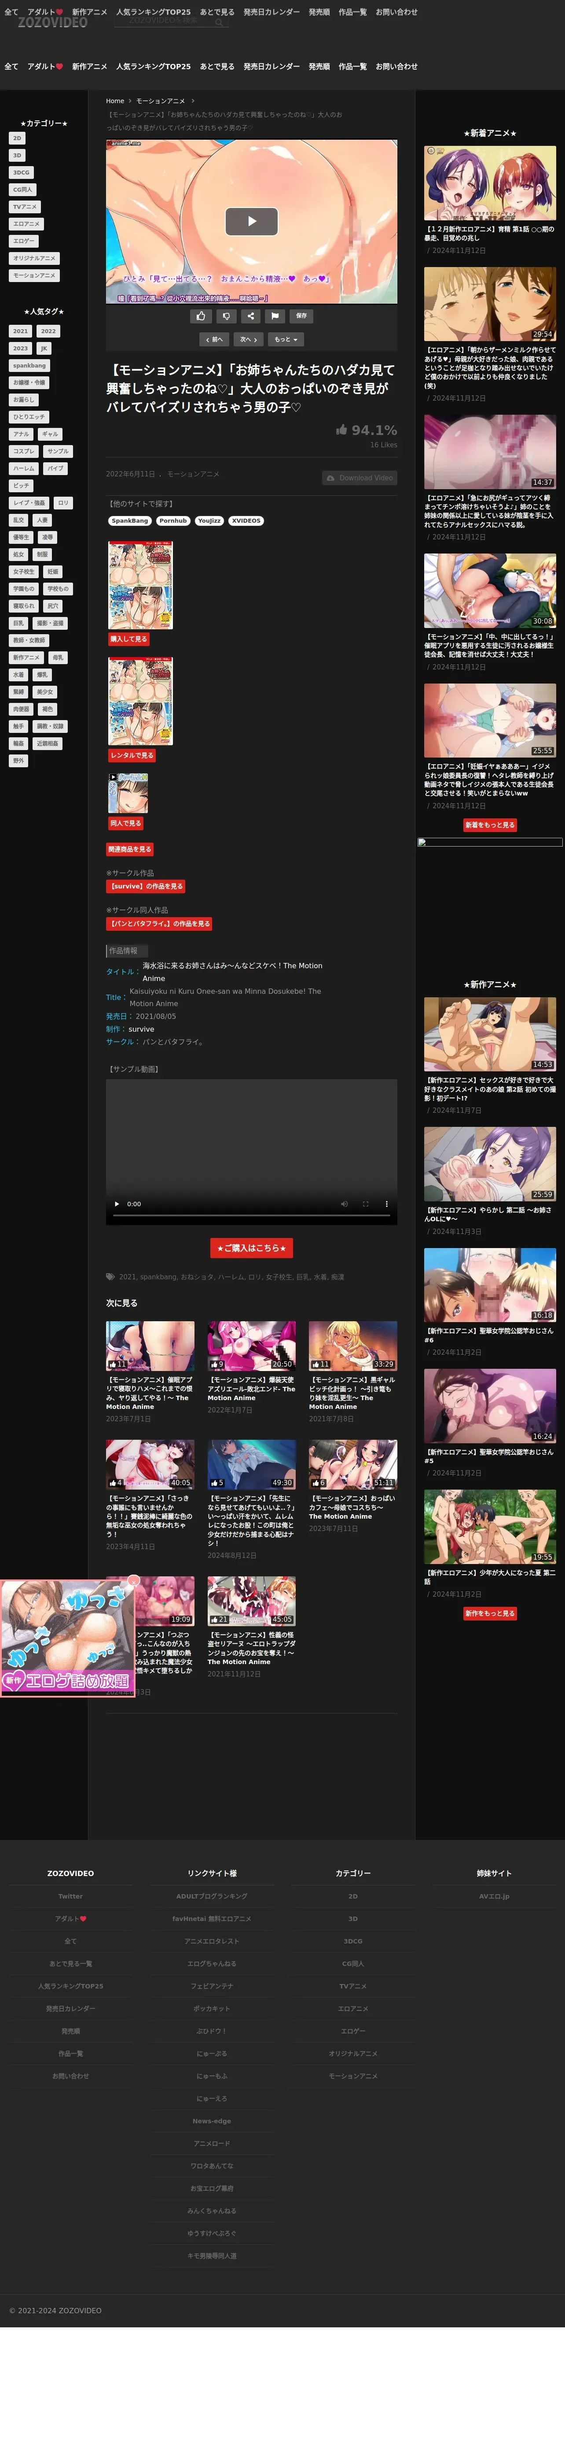
Task: Select 発売日カレンダー in the lower navigation row
Action: click(271, 67)
